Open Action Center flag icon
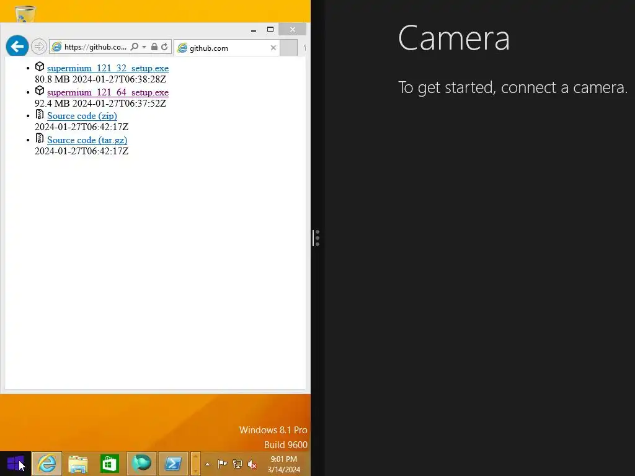Image resolution: width=635 pixels, height=476 pixels. pos(223,464)
